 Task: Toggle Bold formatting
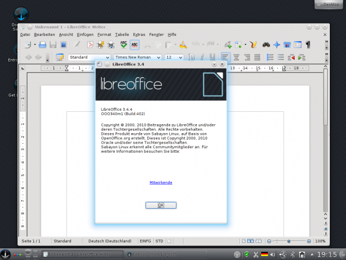coord(191,57)
